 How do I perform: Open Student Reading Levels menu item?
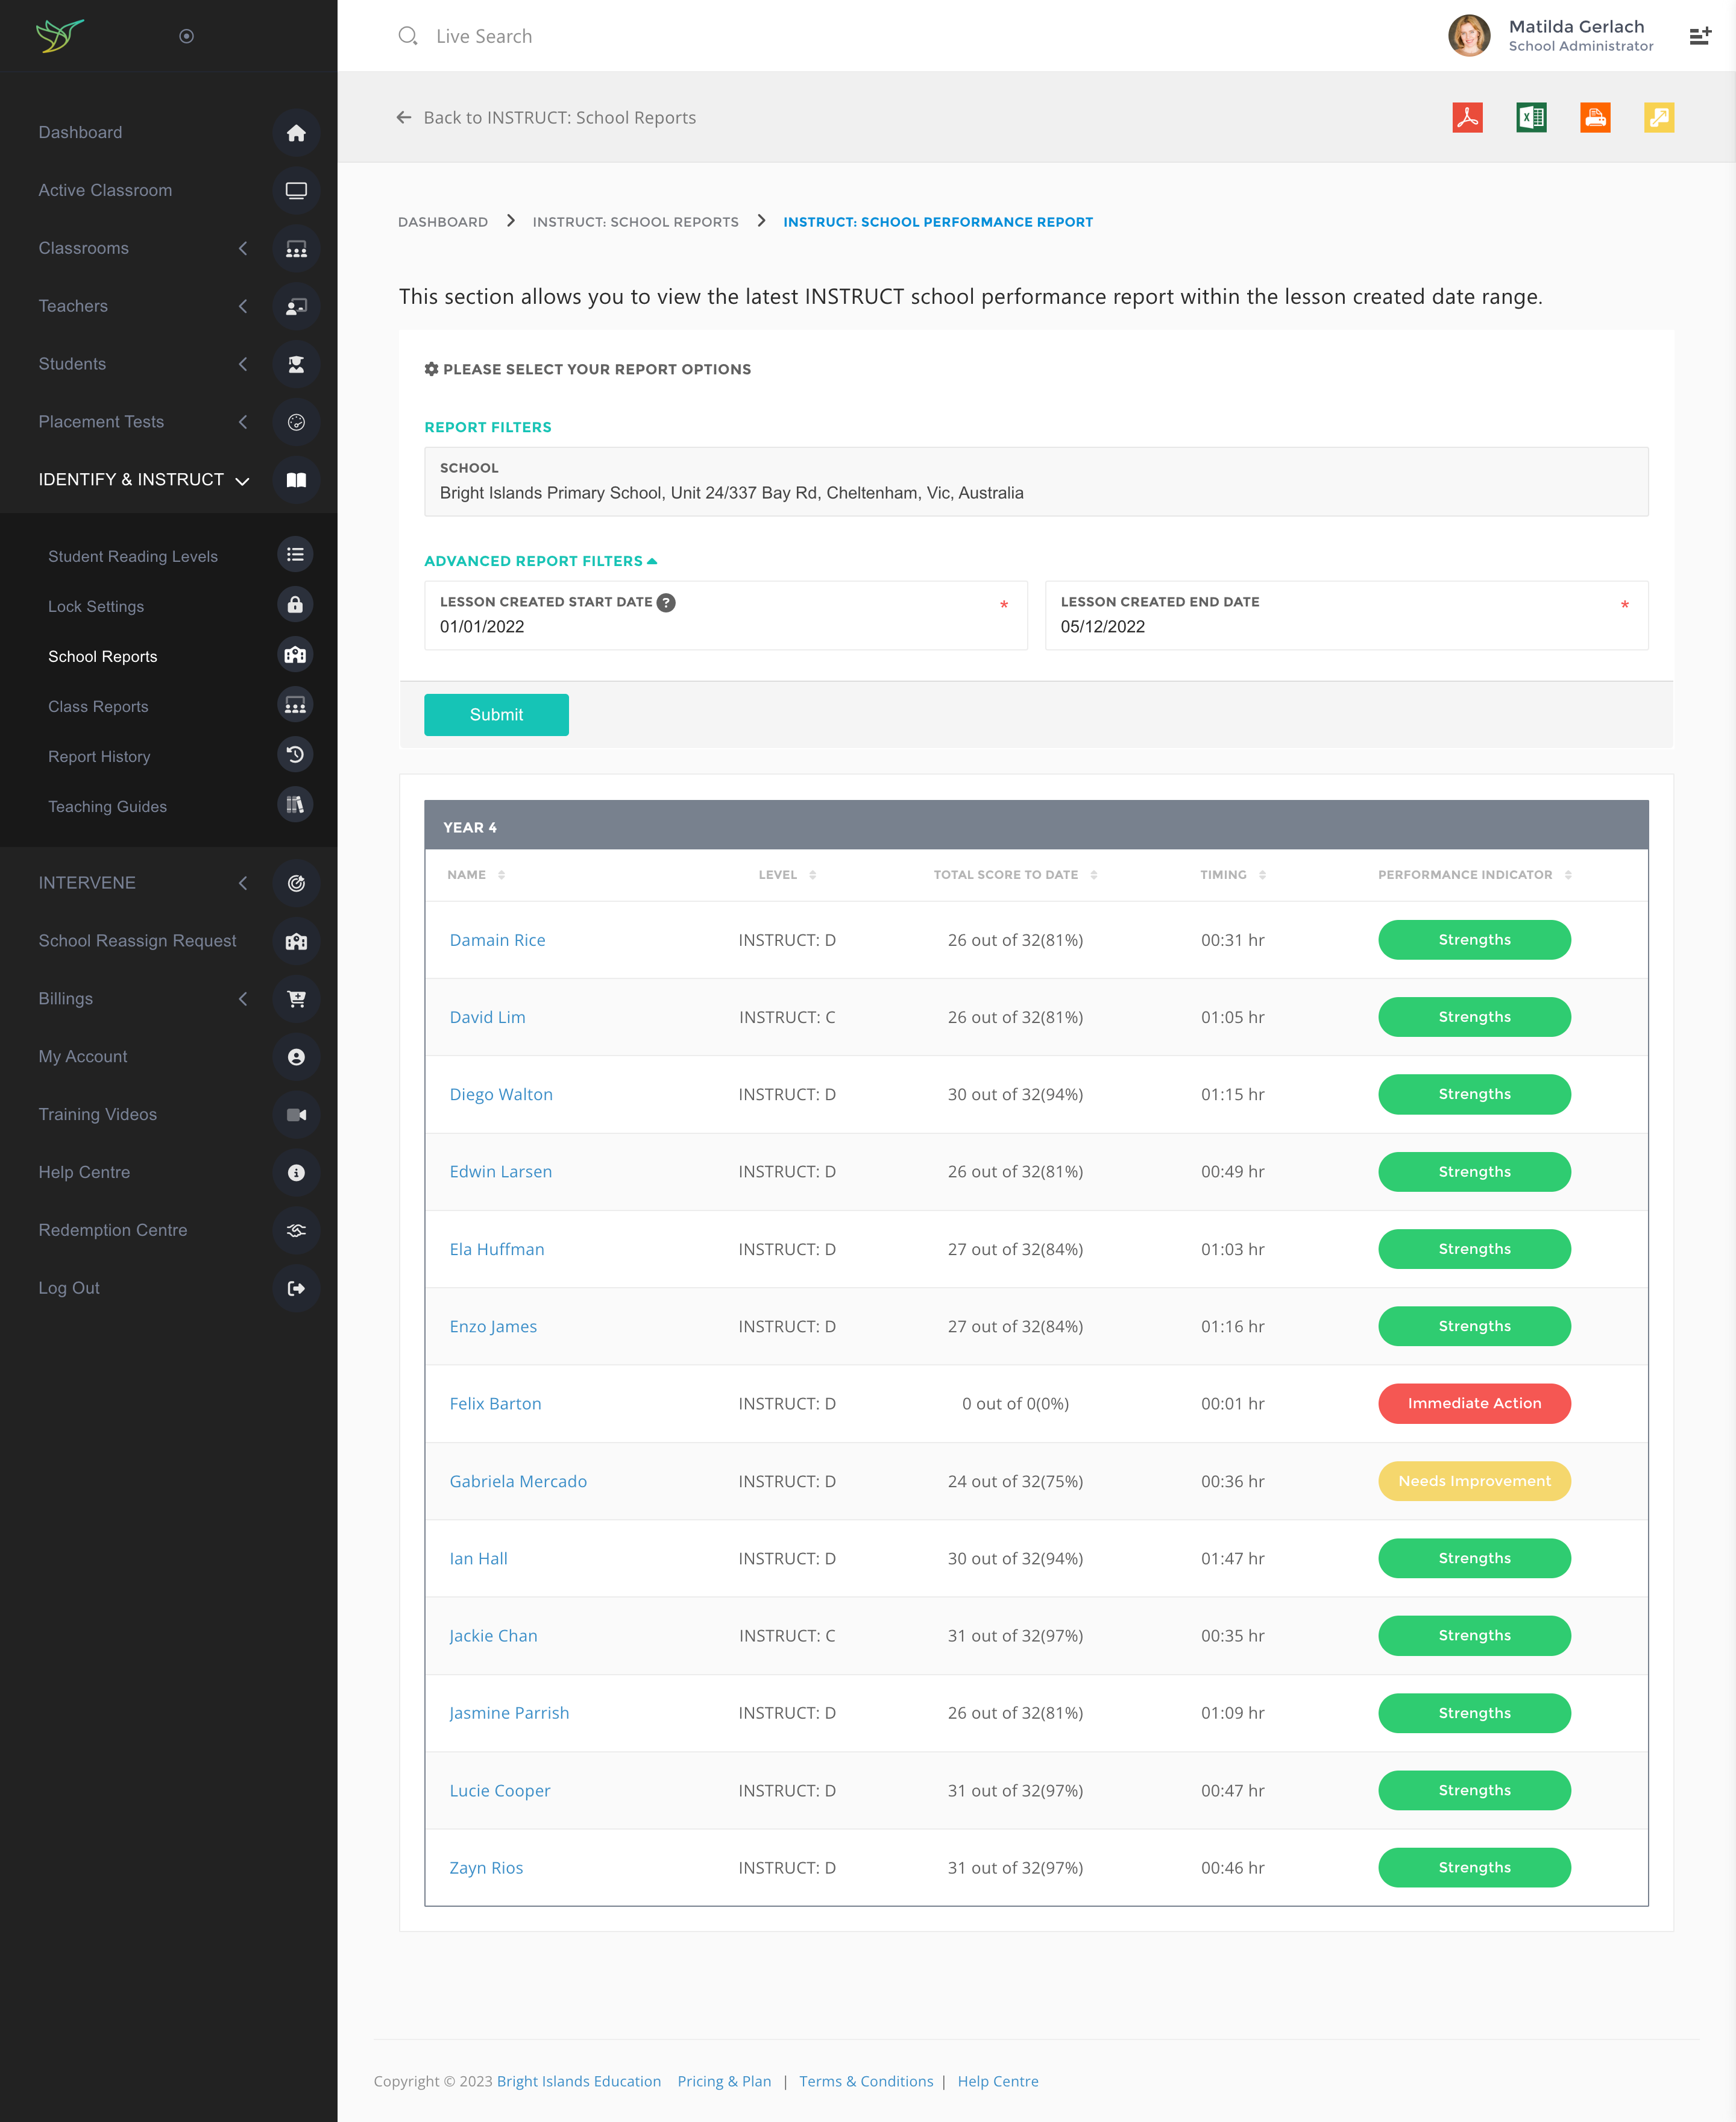coord(133,556)
